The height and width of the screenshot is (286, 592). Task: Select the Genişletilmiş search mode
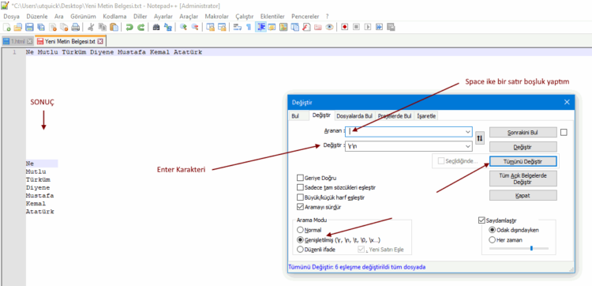[x=300, y=239]
